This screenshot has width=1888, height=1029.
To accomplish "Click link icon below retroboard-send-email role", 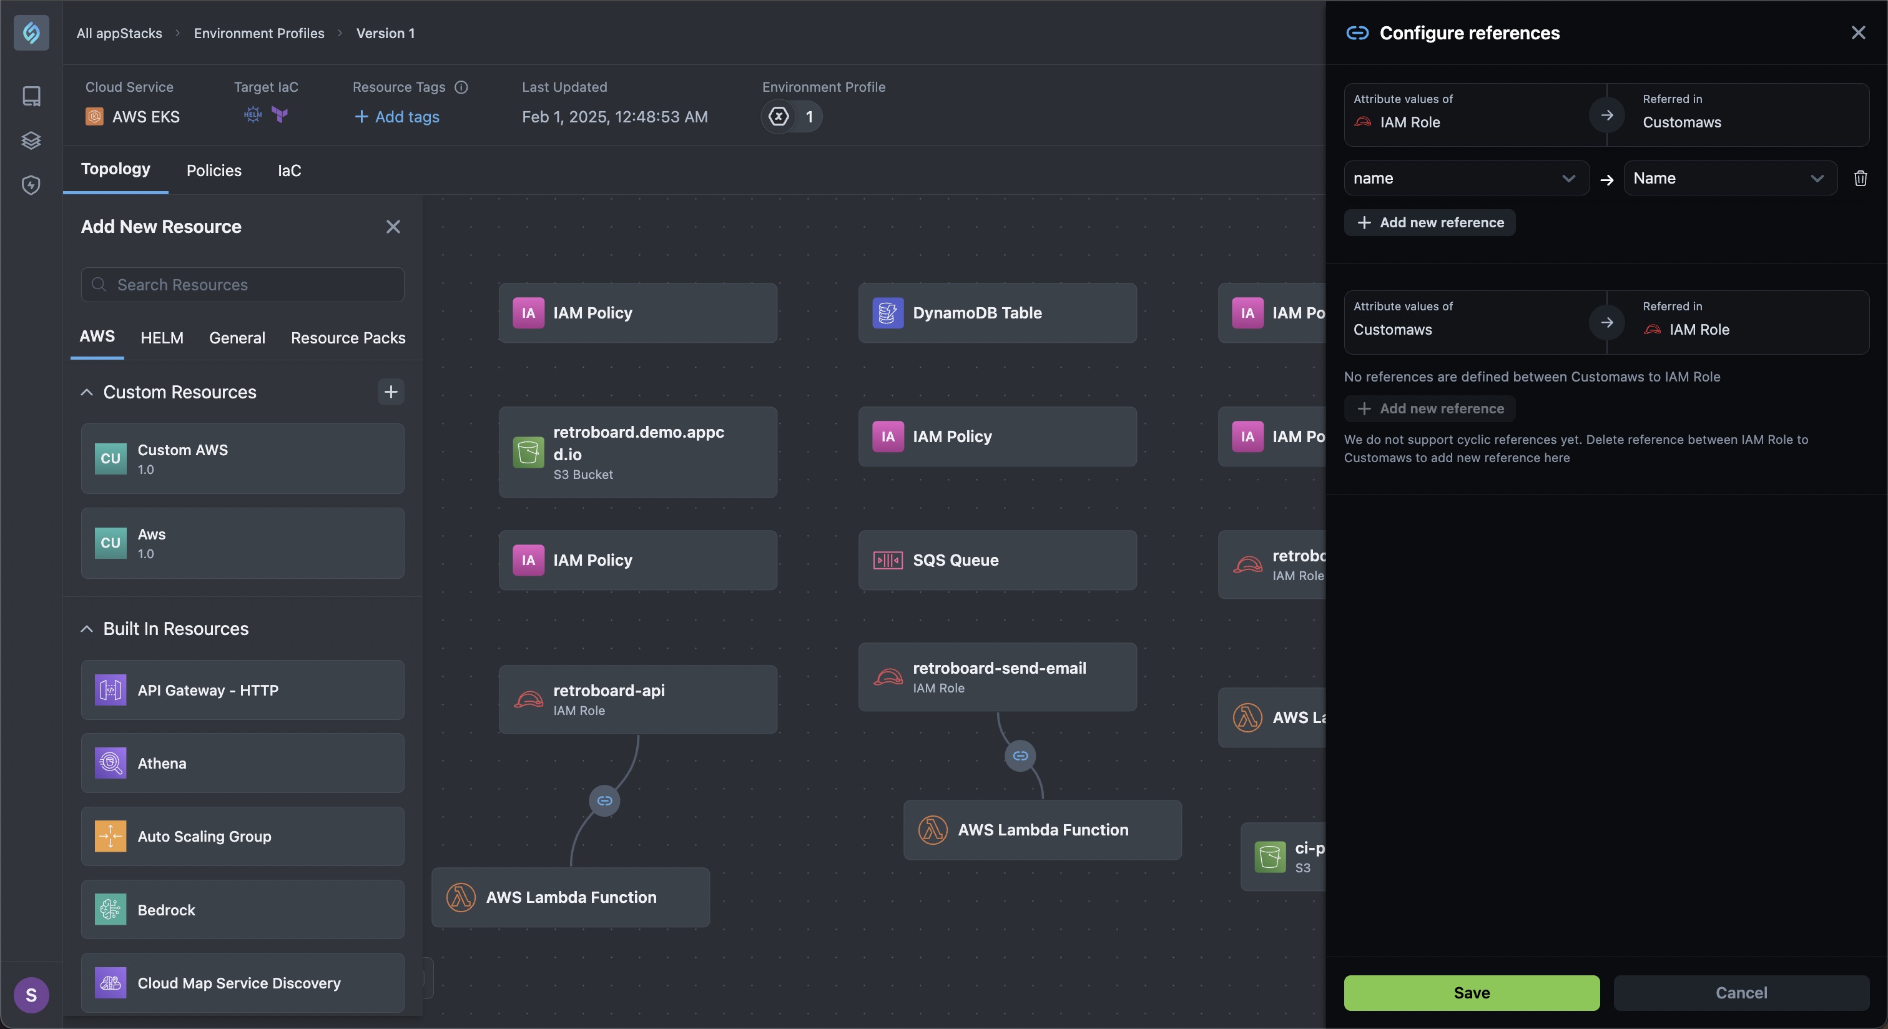I will (x=1020, y=756).
